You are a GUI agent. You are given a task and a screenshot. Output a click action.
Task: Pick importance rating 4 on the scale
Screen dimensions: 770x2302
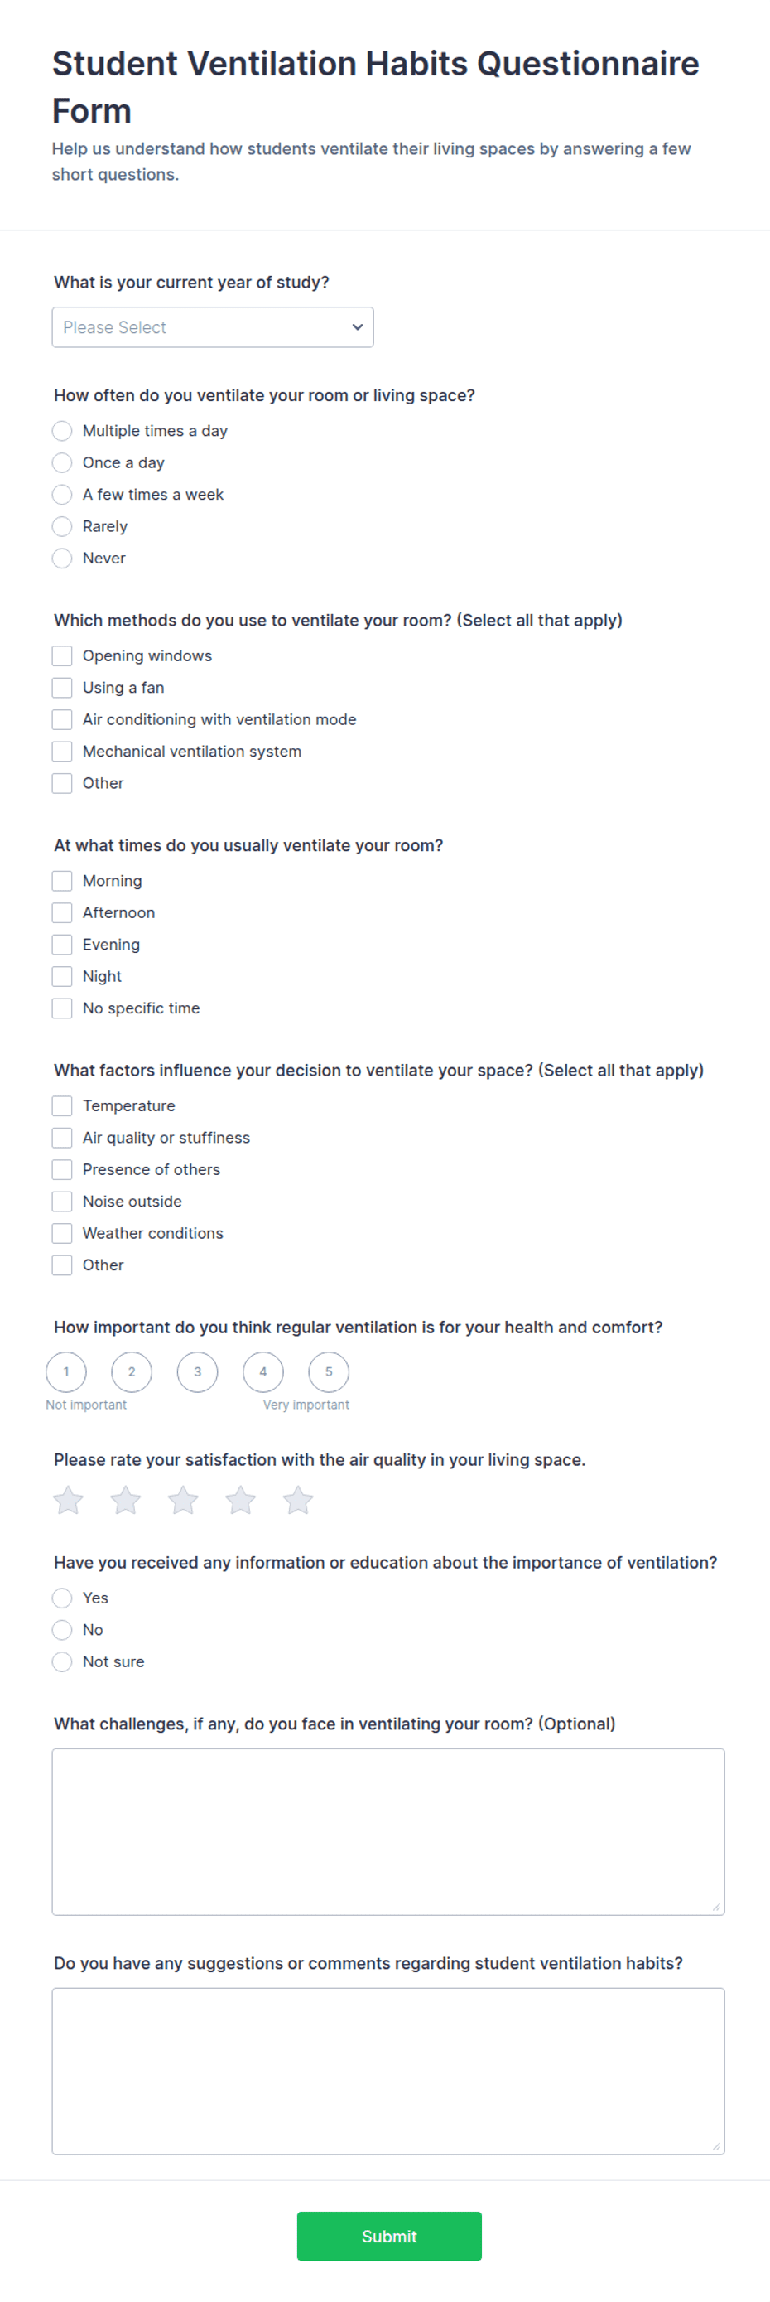[263, 1371]
